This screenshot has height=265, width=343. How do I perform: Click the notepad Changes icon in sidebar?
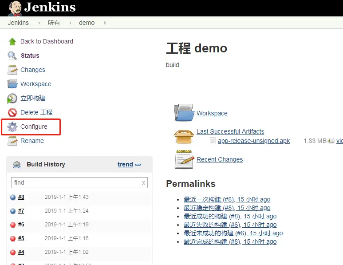pyautogui.click(x=12, y=70)
